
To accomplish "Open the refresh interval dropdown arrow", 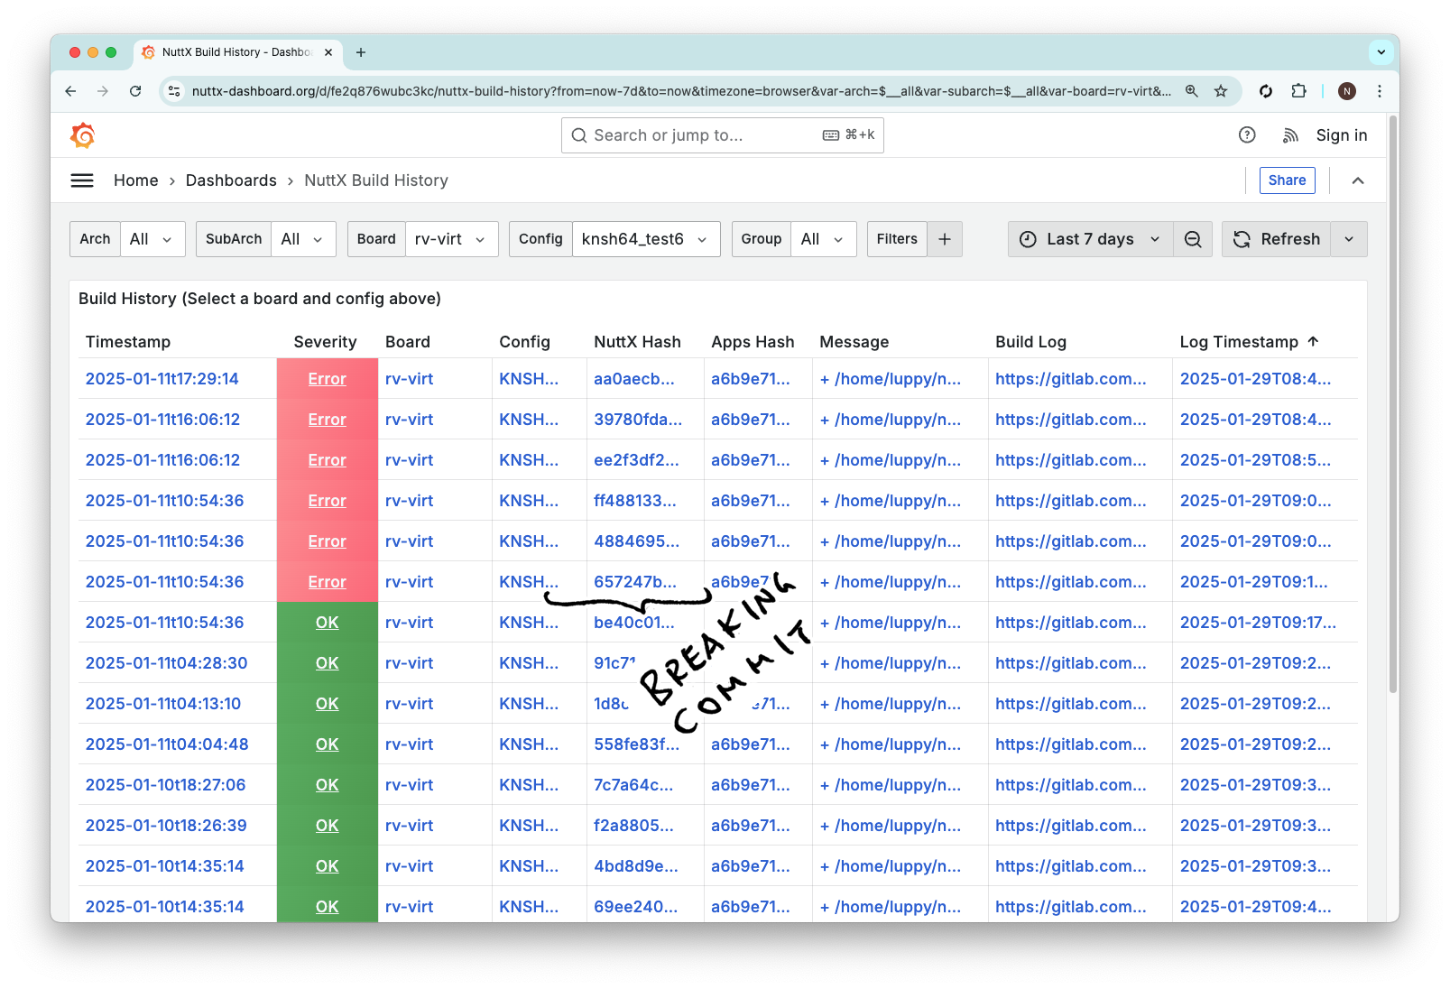I will coord(1349,239).
